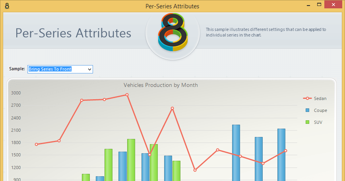
Task: Click the large colorful 8 logo
Action: (x=173, y=32)
